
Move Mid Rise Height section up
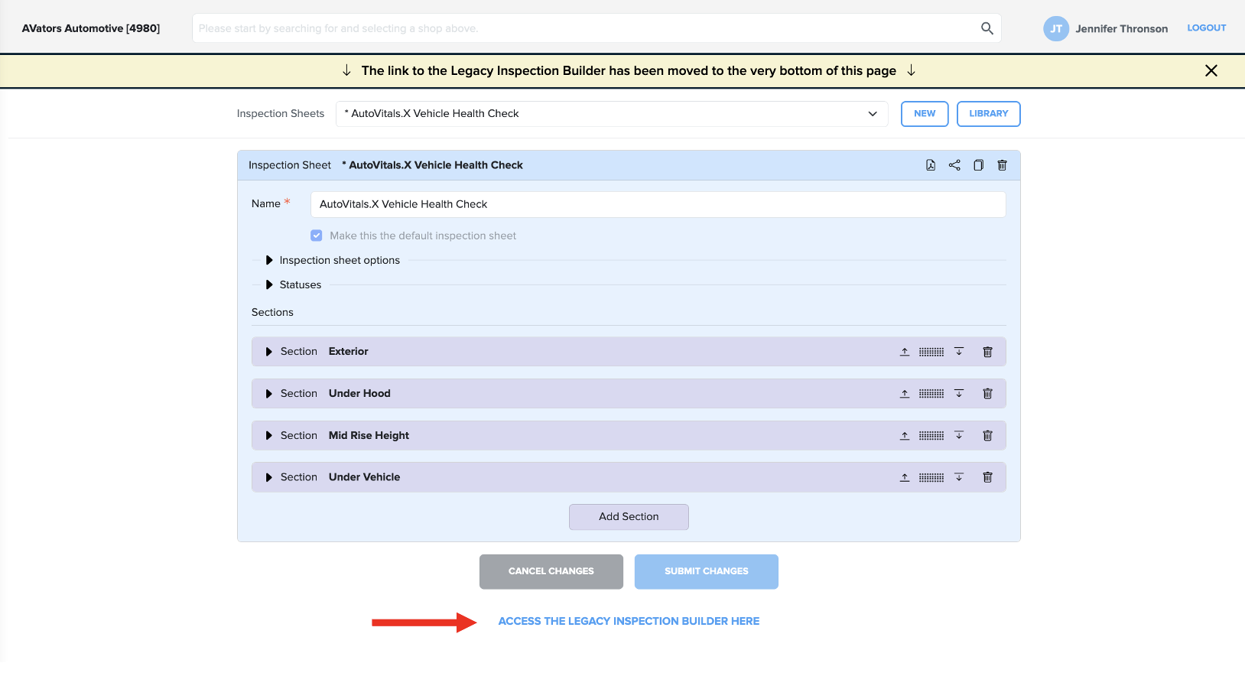[905, 436]
